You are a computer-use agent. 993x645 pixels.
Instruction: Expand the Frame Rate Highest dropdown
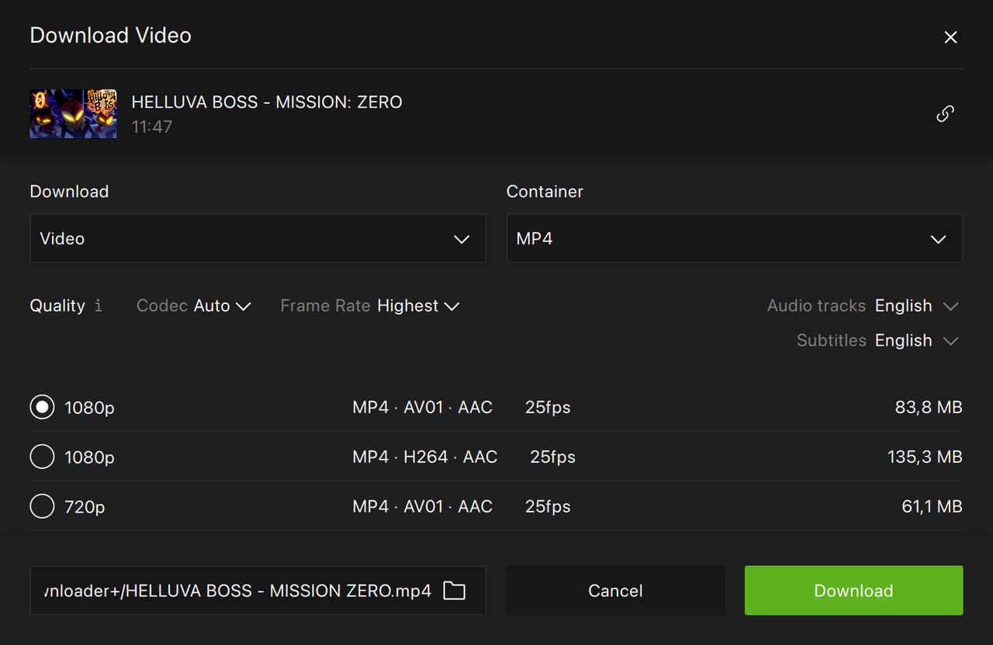pos(418,306)
